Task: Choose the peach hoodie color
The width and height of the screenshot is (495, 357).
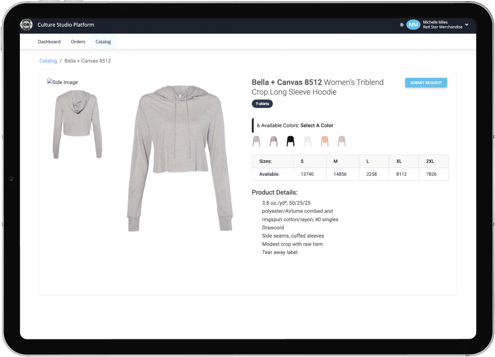Action: [x=325, y=141]
